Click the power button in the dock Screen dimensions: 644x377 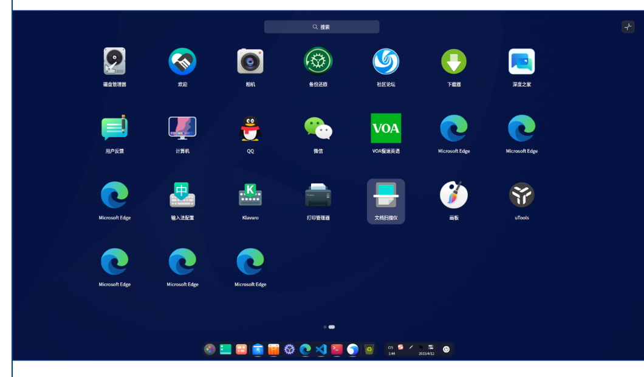[446, 349]
